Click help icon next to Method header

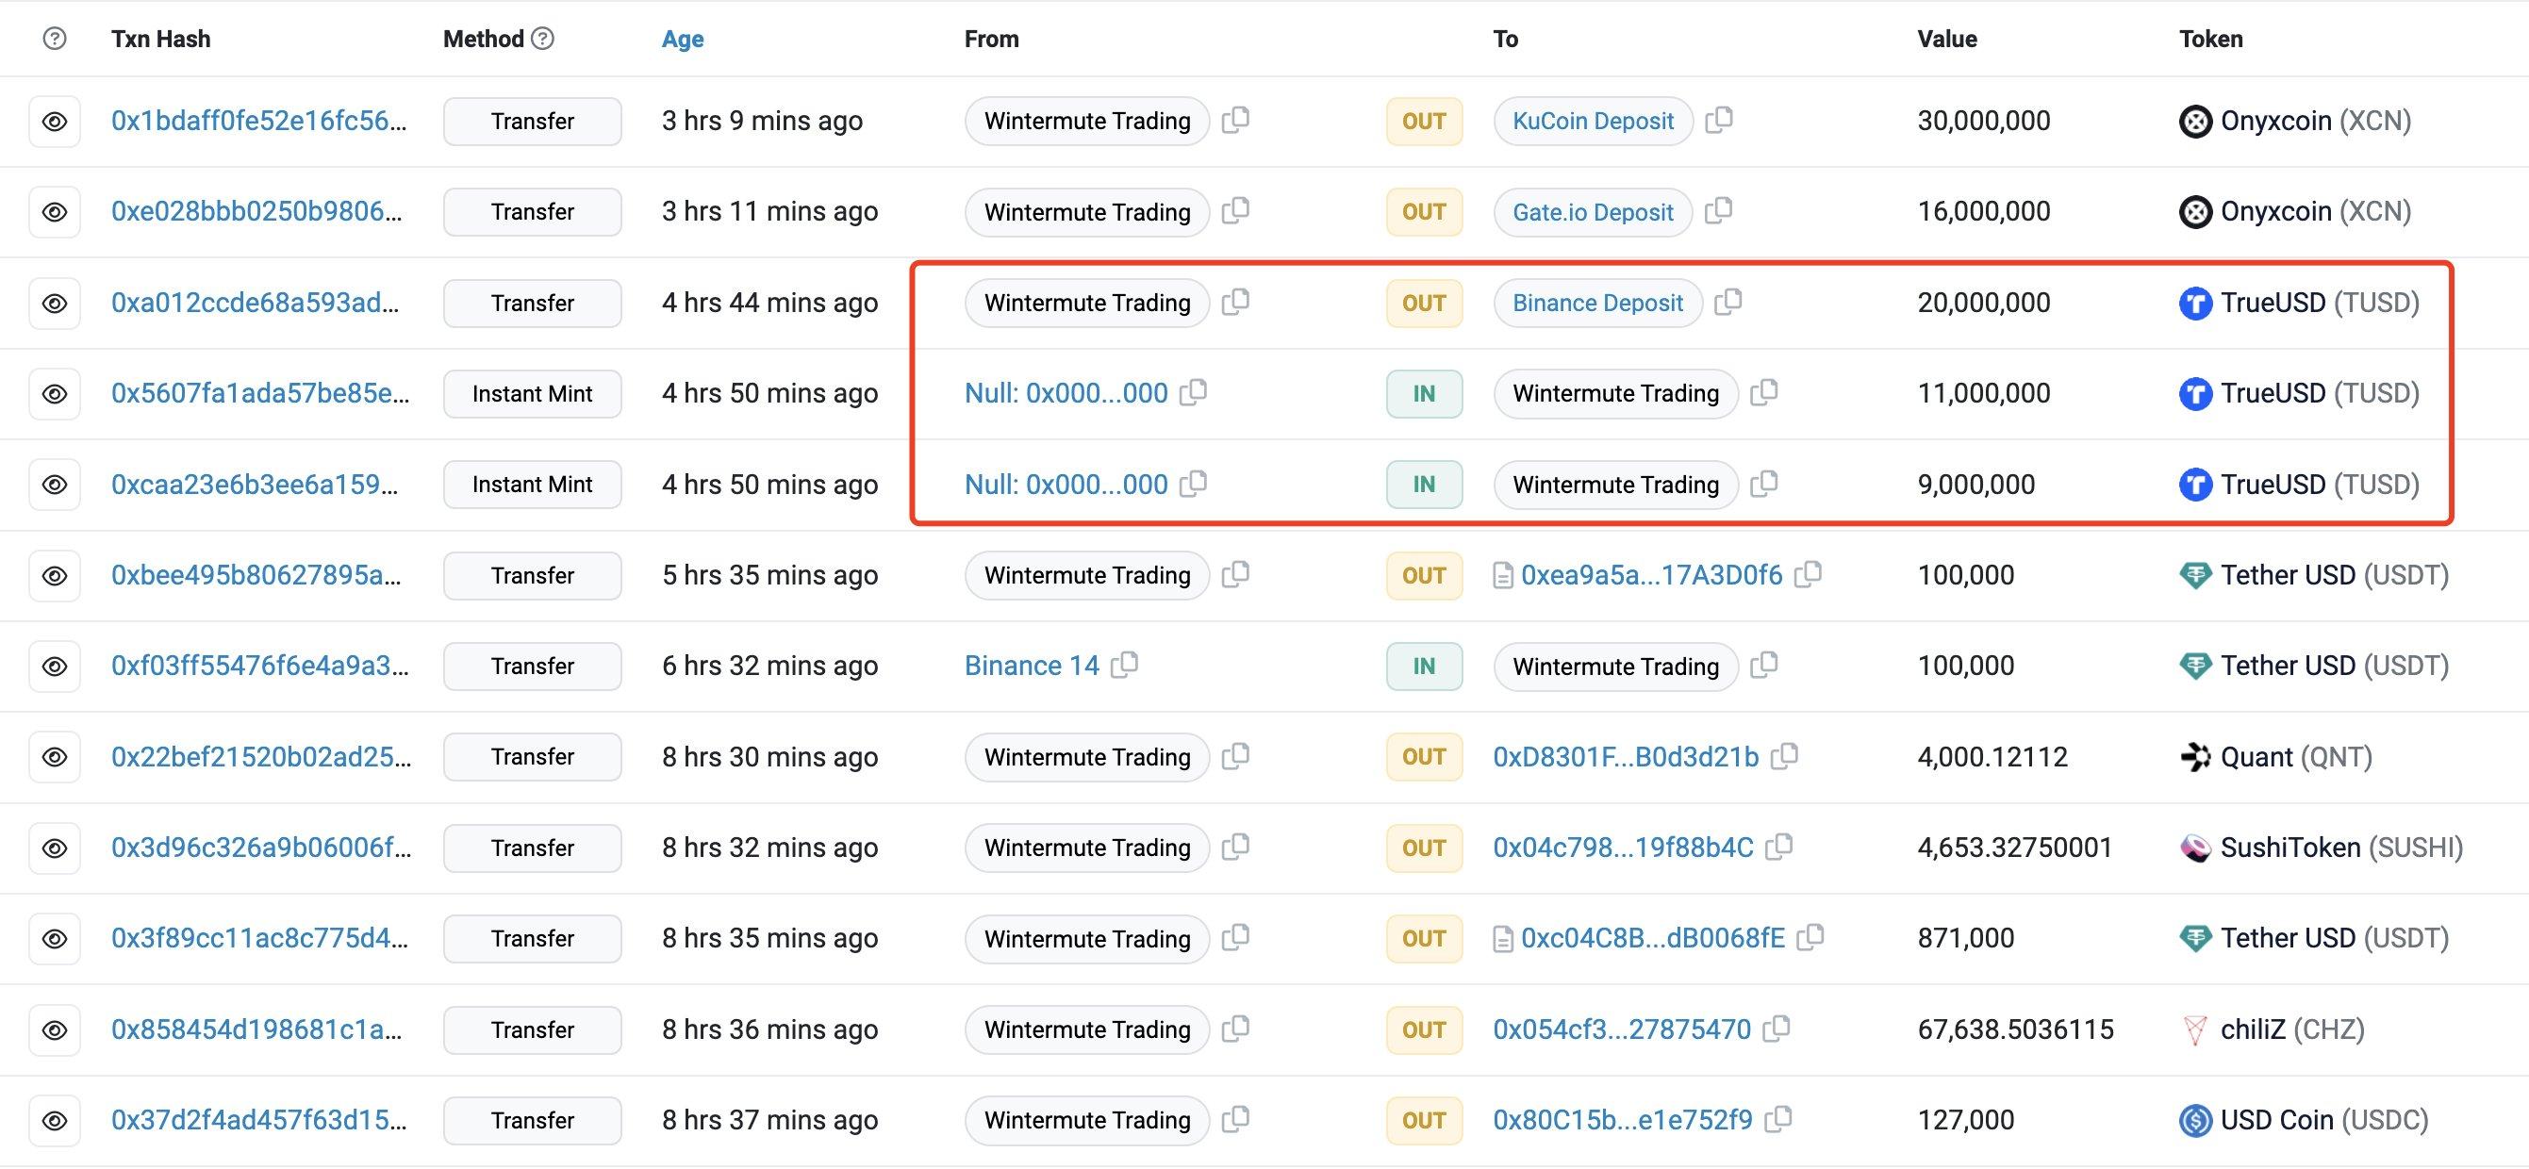pos(543,39)
